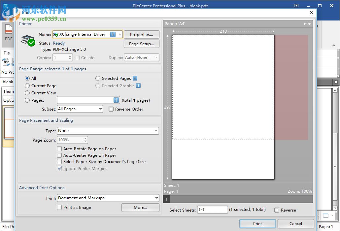Image resolution: width=340 pixels, height=231 pixels.
Task: Click the info icon in printer Name field
Action: [x=113, y=34]
